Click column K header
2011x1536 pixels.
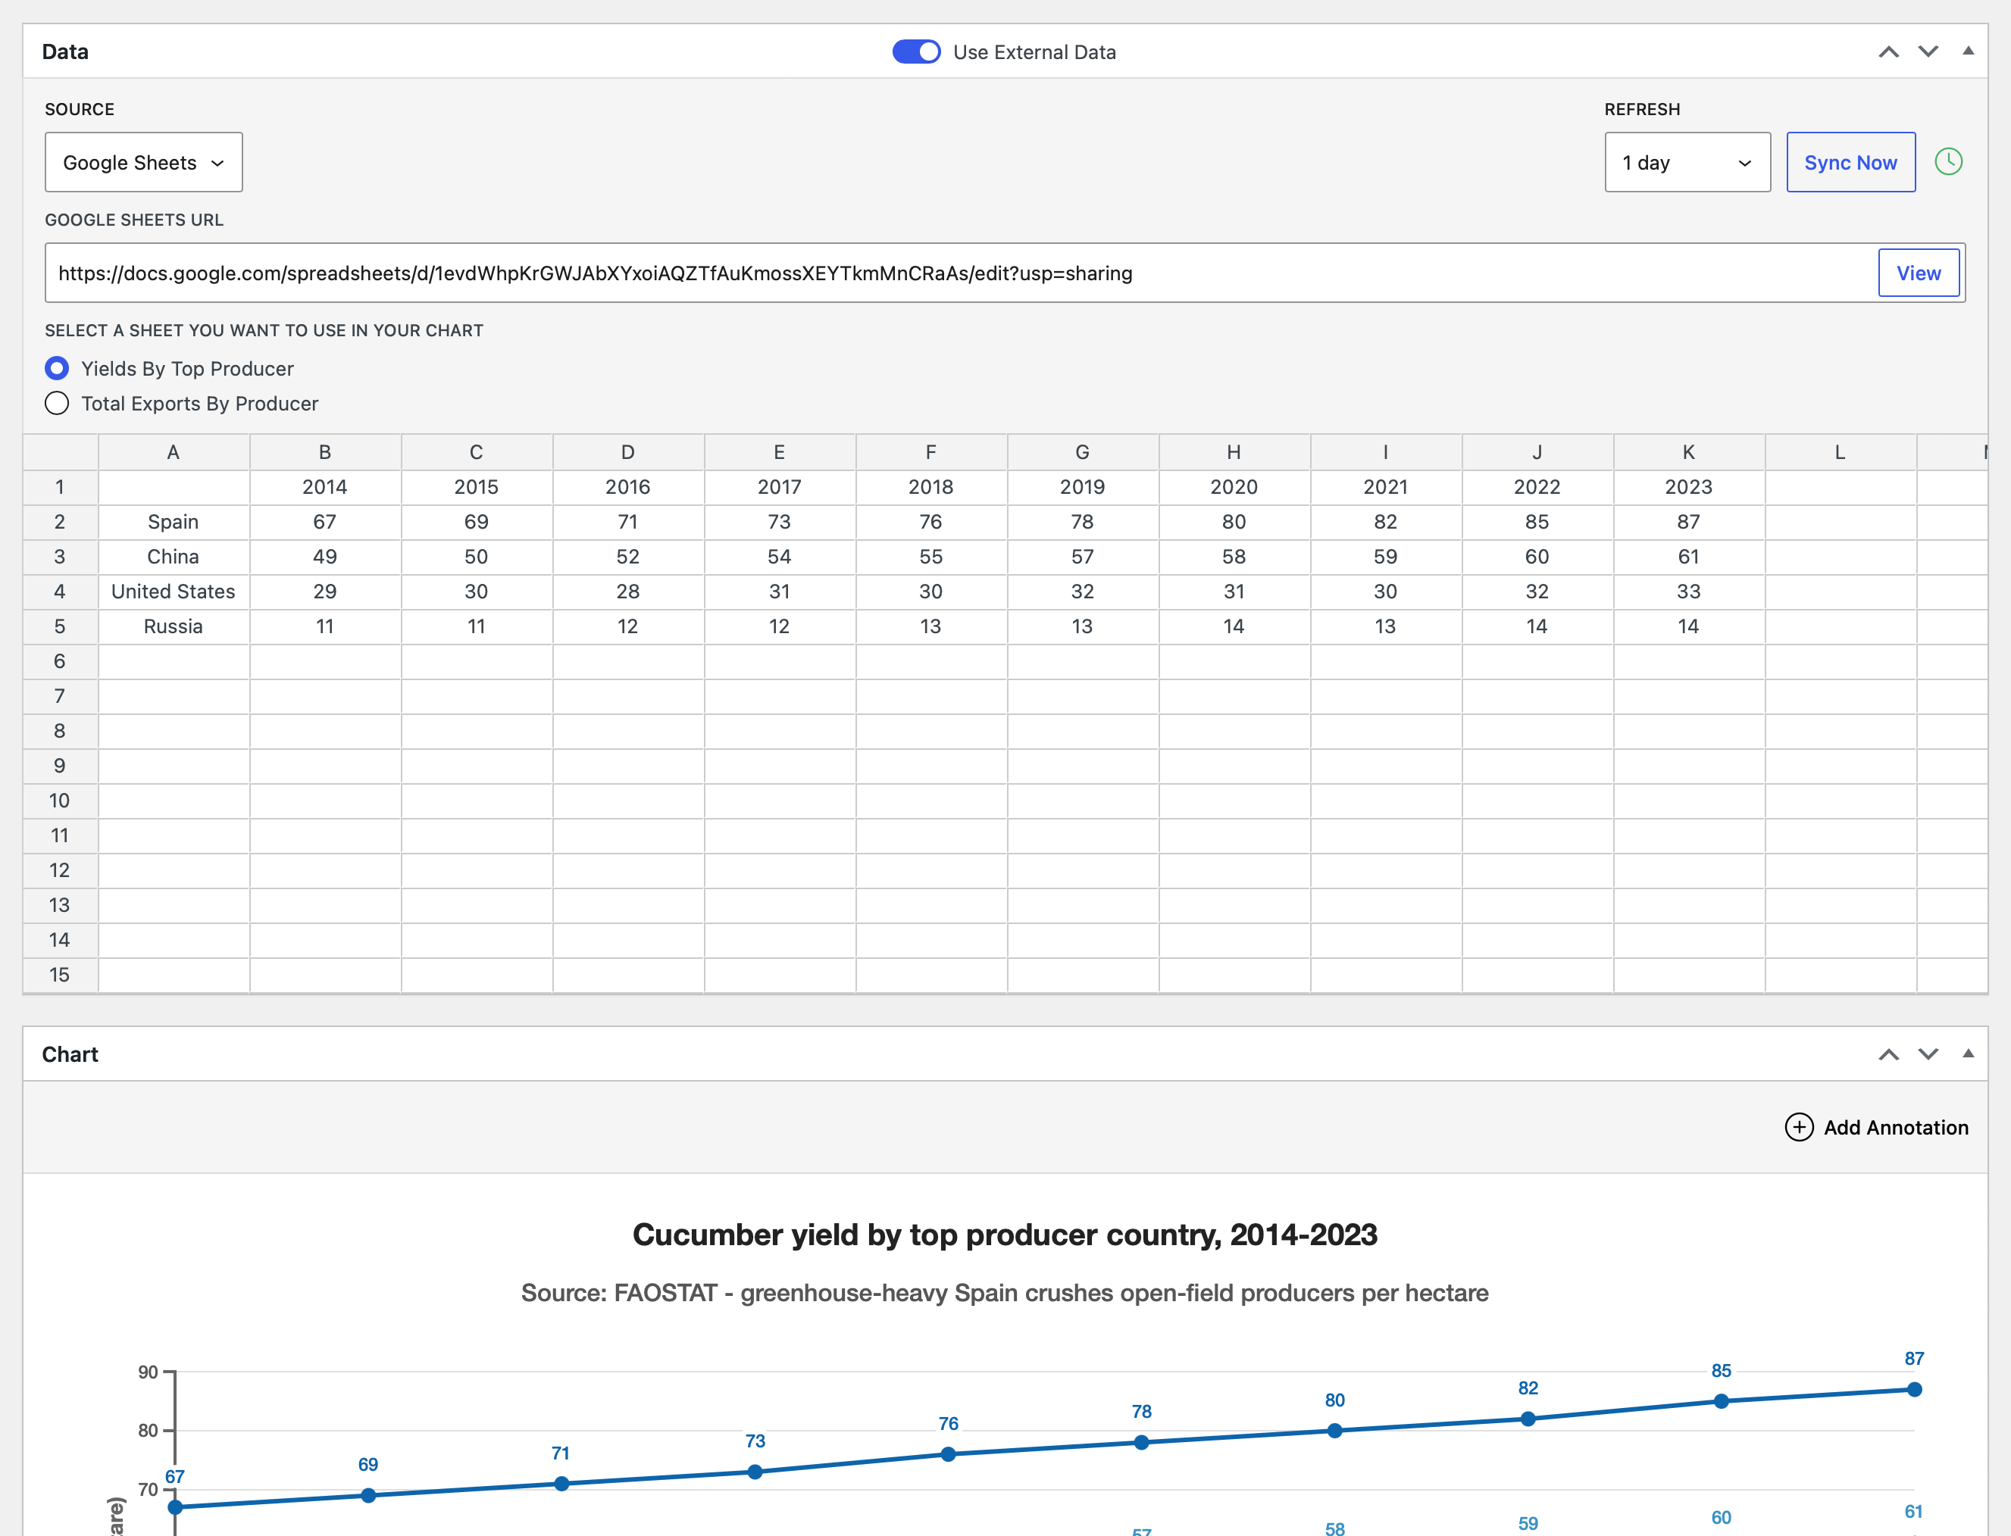1689,453
